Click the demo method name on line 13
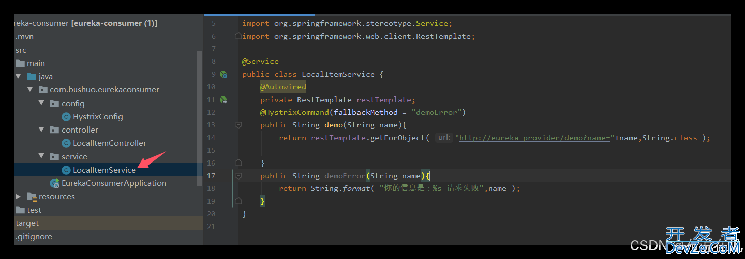Viewport: 745px width, 259px height. pos(334,125)
